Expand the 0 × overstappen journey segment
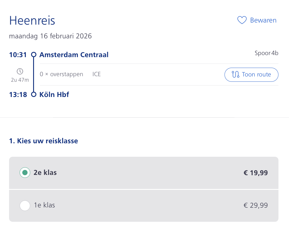Image resolution: width=289 pixels, height=225 pixels. pos(61,74)
